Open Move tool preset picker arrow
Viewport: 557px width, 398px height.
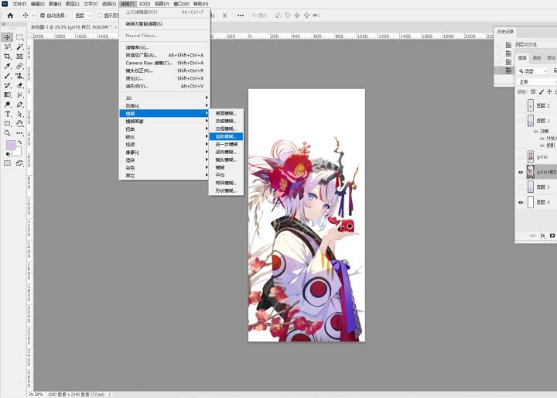(33, 15)
